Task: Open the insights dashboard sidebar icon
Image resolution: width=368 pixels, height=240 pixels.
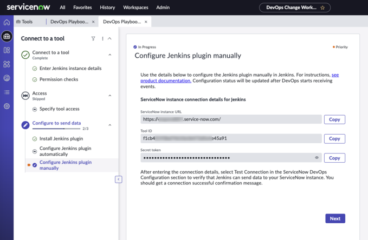Action: [7, 78]
